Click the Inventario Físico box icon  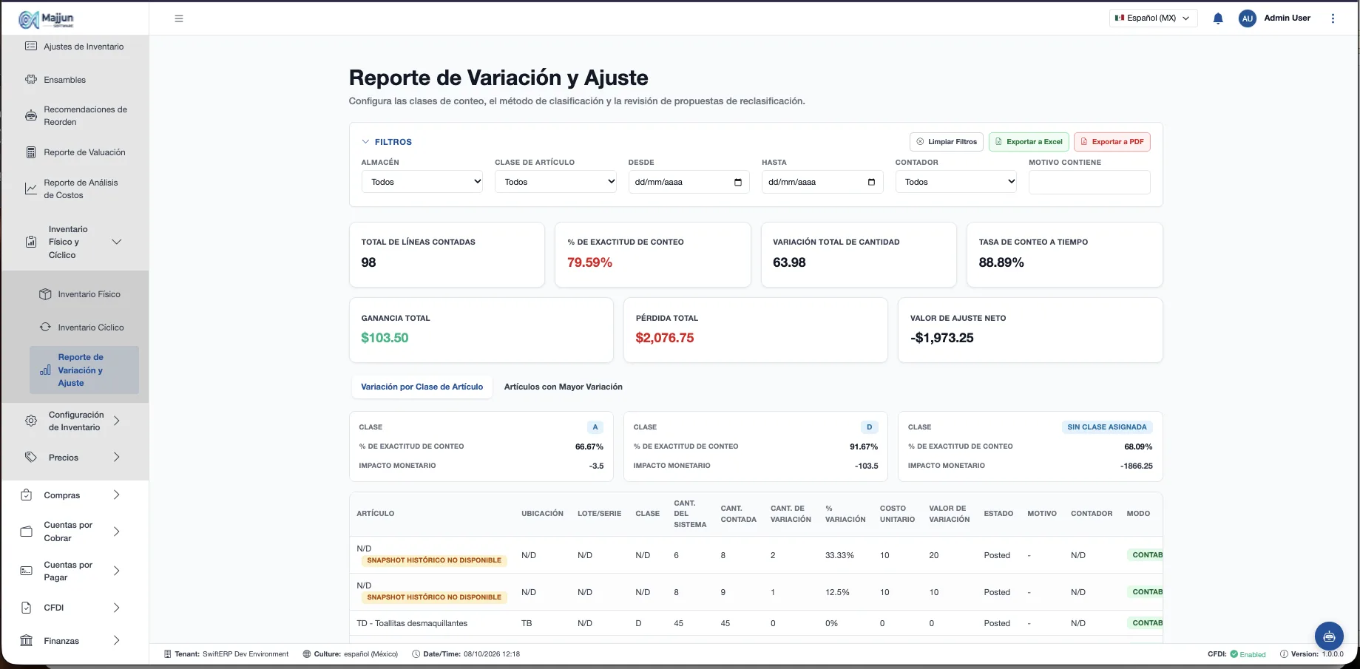(x=45, y=294)
